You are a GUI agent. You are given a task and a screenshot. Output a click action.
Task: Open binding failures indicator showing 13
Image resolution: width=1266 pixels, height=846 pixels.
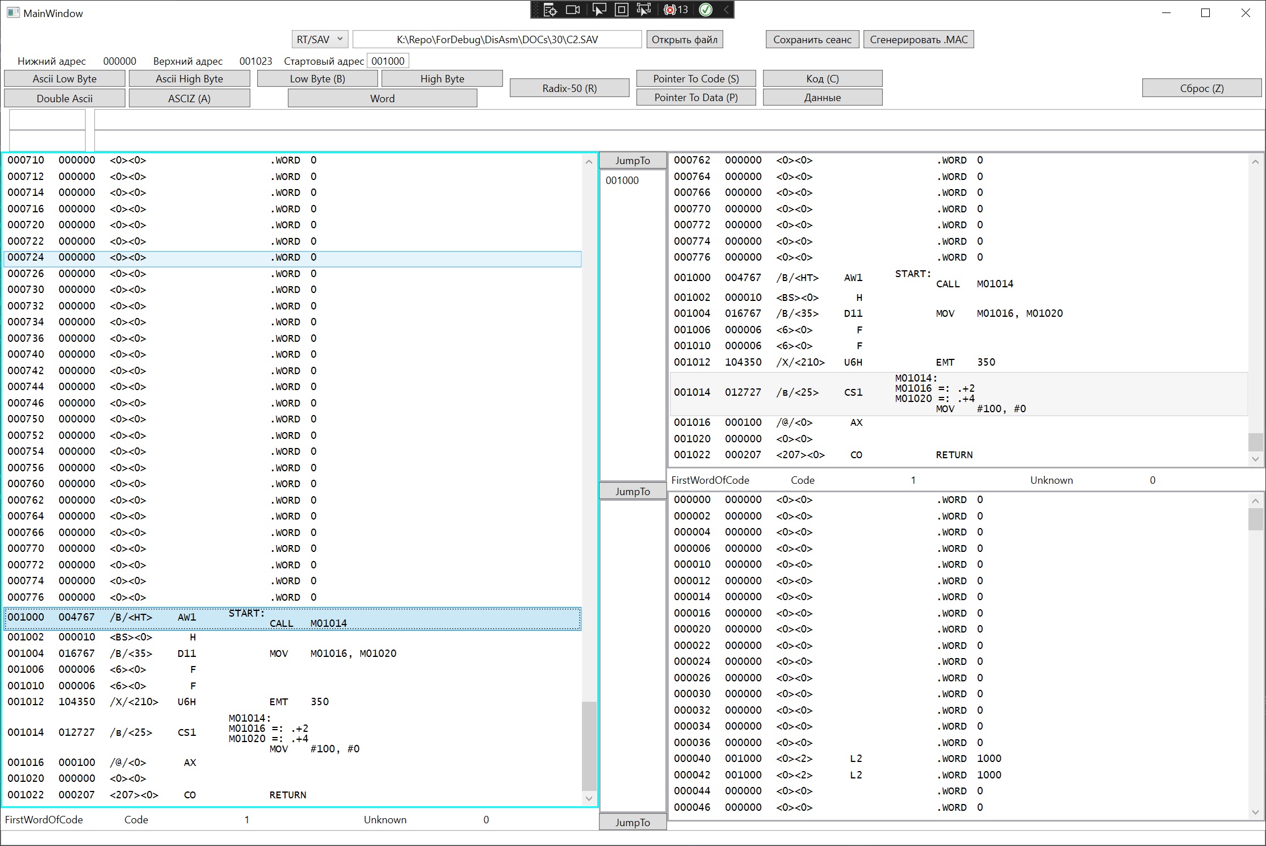[676, 10]
